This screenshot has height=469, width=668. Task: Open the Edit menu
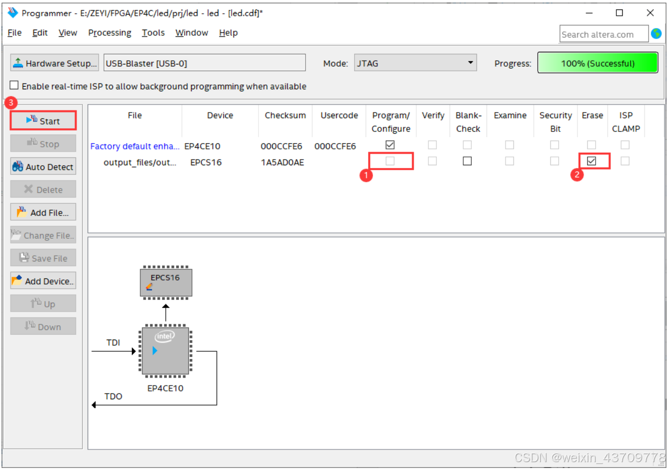click(40, 33)
